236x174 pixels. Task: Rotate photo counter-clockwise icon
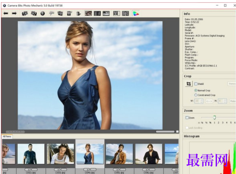click(25, 14)
